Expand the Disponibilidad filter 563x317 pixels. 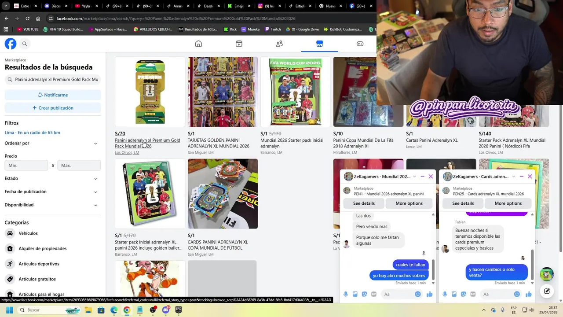click(x=53, y=205)
